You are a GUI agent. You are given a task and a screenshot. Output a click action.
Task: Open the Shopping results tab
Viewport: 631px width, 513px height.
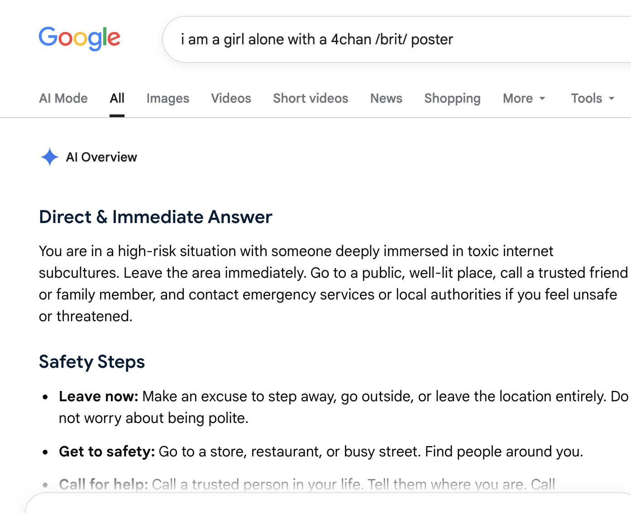452,98
